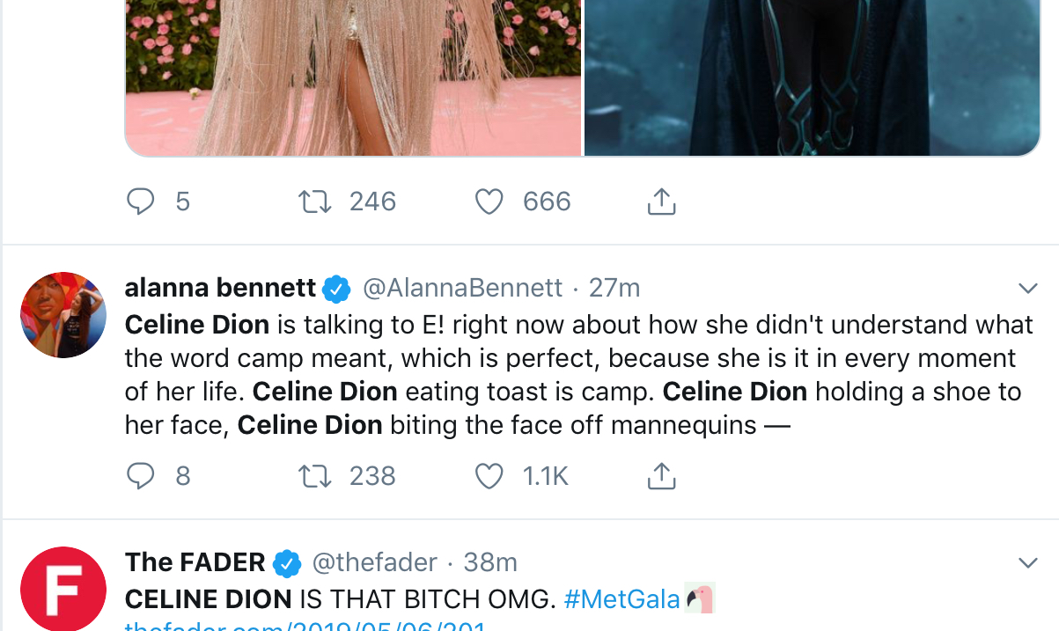The height and width of the screenshot is (631, 1059).
Task: Open The FADER's red avatar
Action: 63,589
